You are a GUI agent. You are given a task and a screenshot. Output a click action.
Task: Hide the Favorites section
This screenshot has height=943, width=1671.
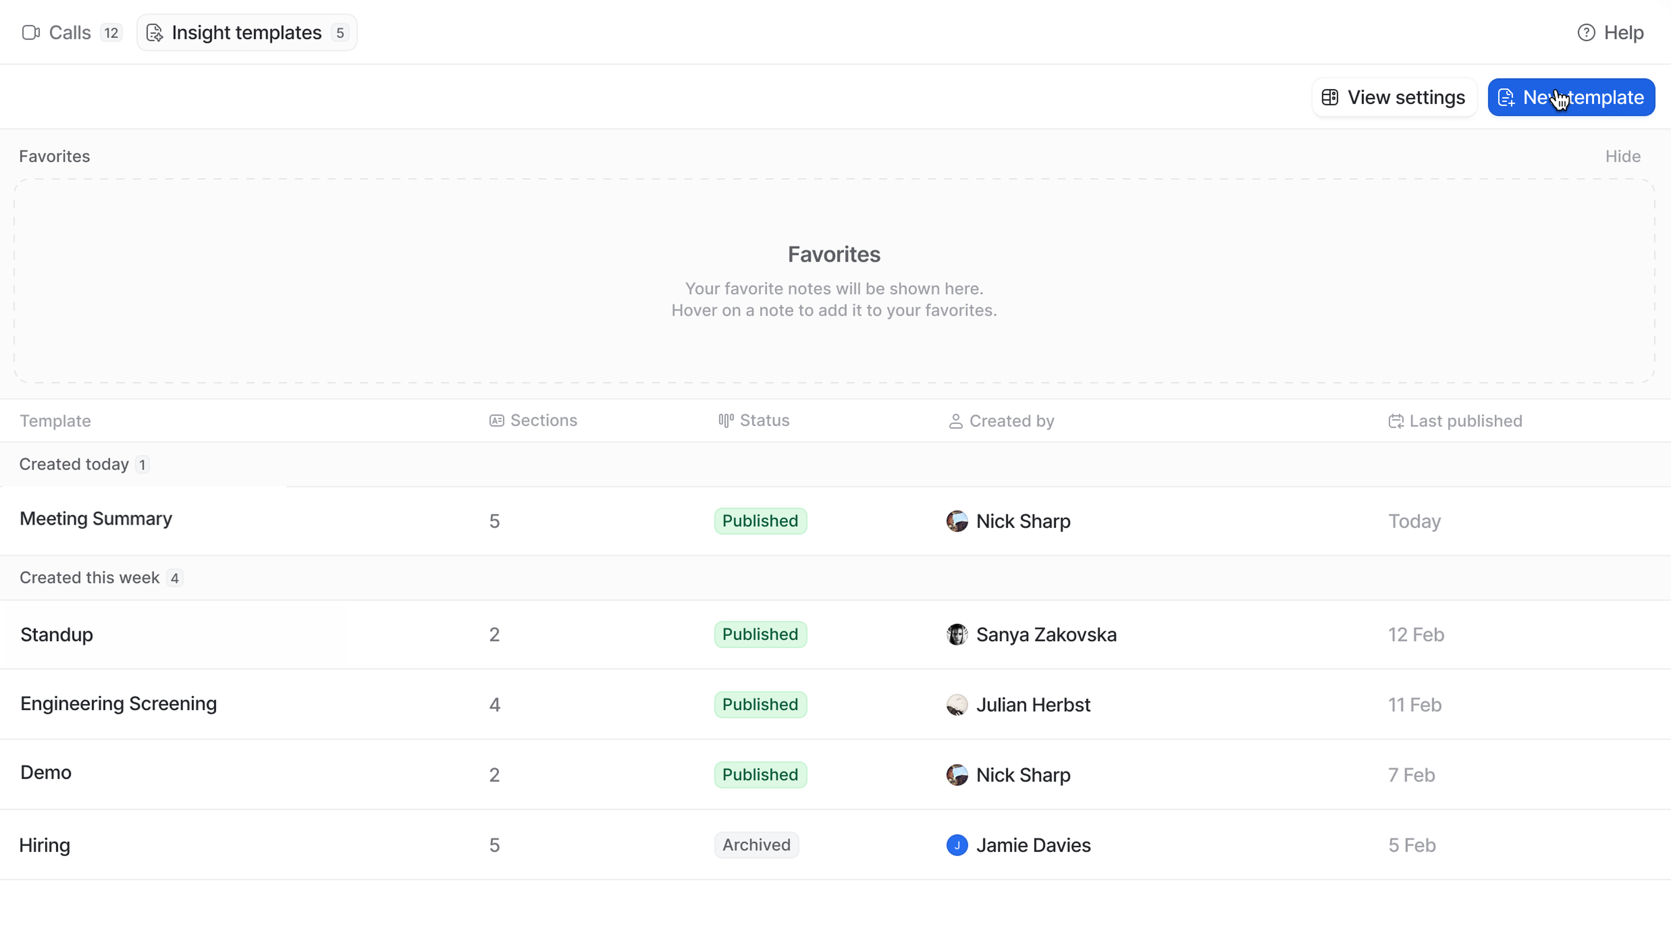pos(1622,156)
